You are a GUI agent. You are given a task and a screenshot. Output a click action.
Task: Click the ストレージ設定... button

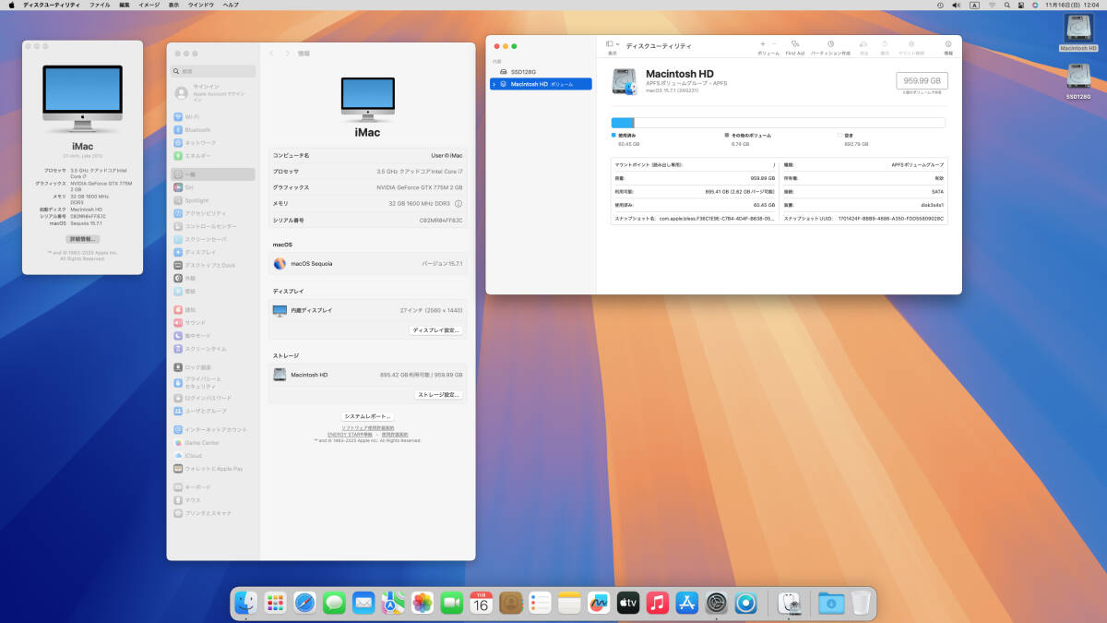coord(438,394)
